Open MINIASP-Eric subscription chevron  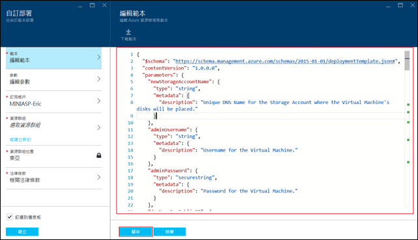pos(99,101)
